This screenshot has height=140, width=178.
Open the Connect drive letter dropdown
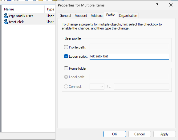pos(97,87)
